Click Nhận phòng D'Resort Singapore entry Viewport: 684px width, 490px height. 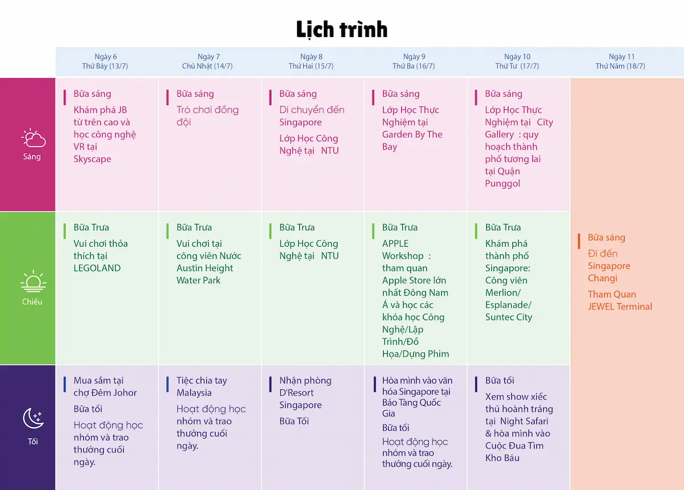[305, 393]
